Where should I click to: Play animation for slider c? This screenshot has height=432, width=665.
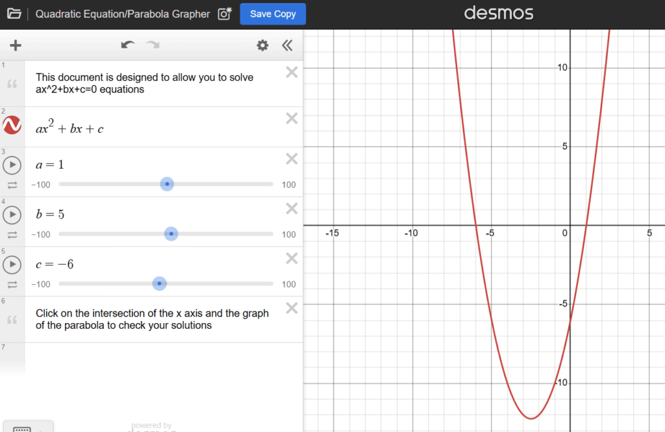pos(12,265)
